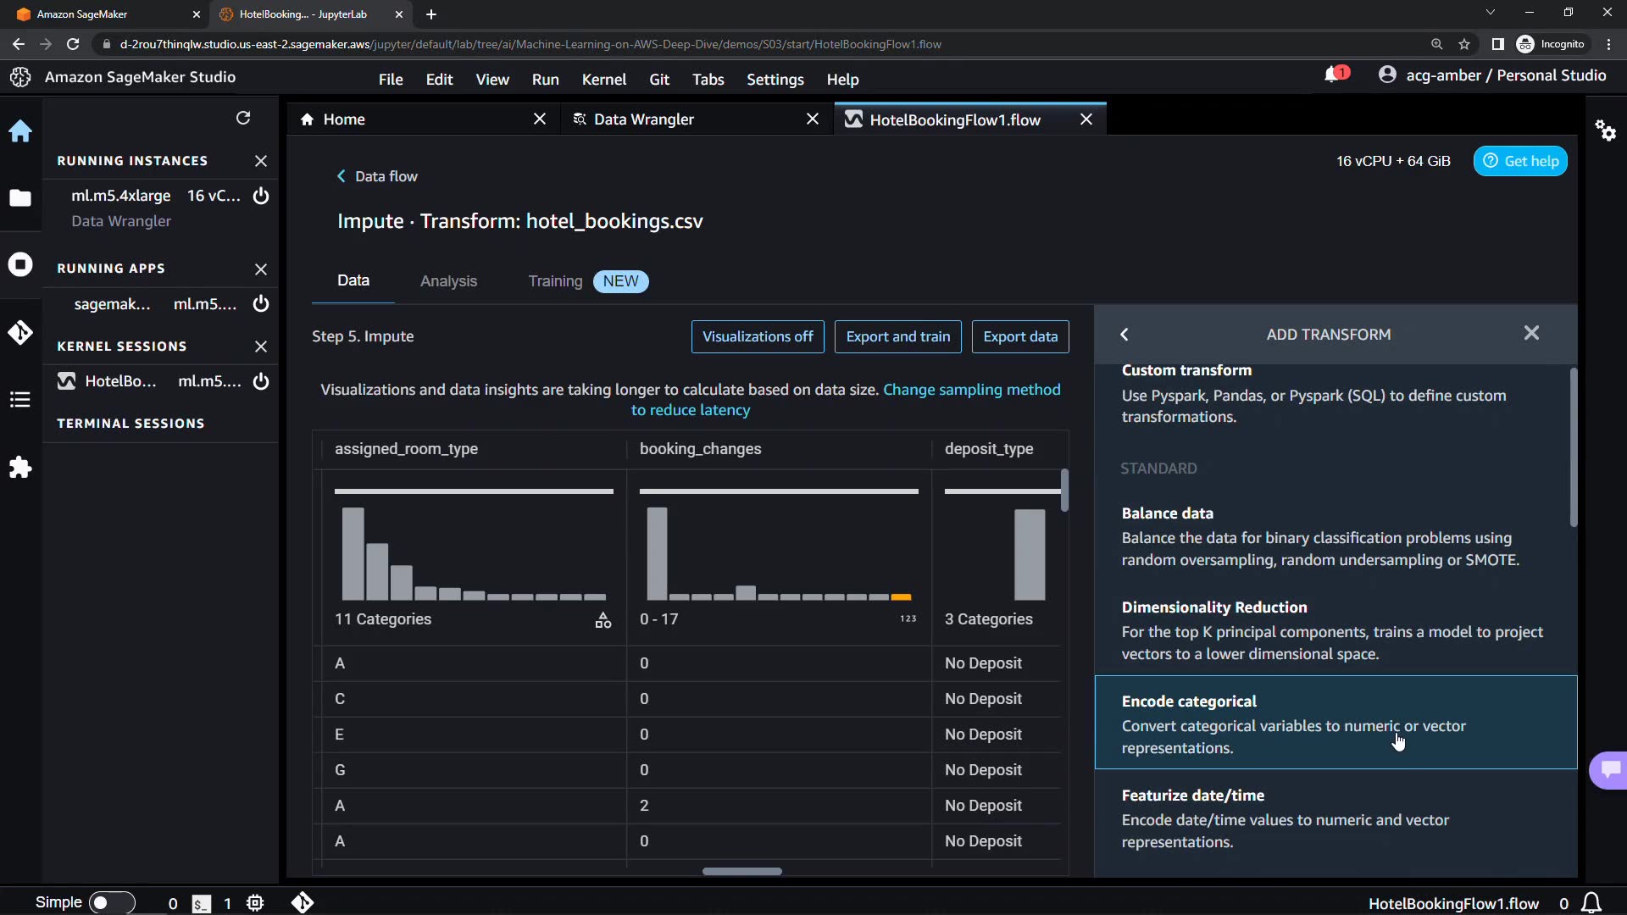Click the Export and train button

pyautogui.click(x=897, y=336)
